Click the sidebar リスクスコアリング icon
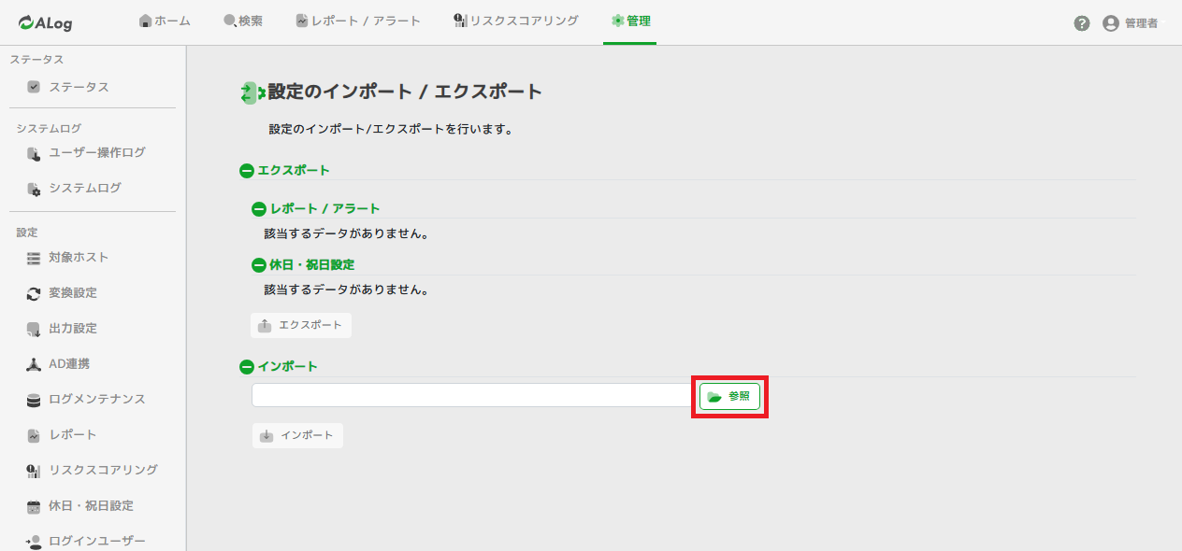This screenshot has width=1182, height=551. point(34,471)
